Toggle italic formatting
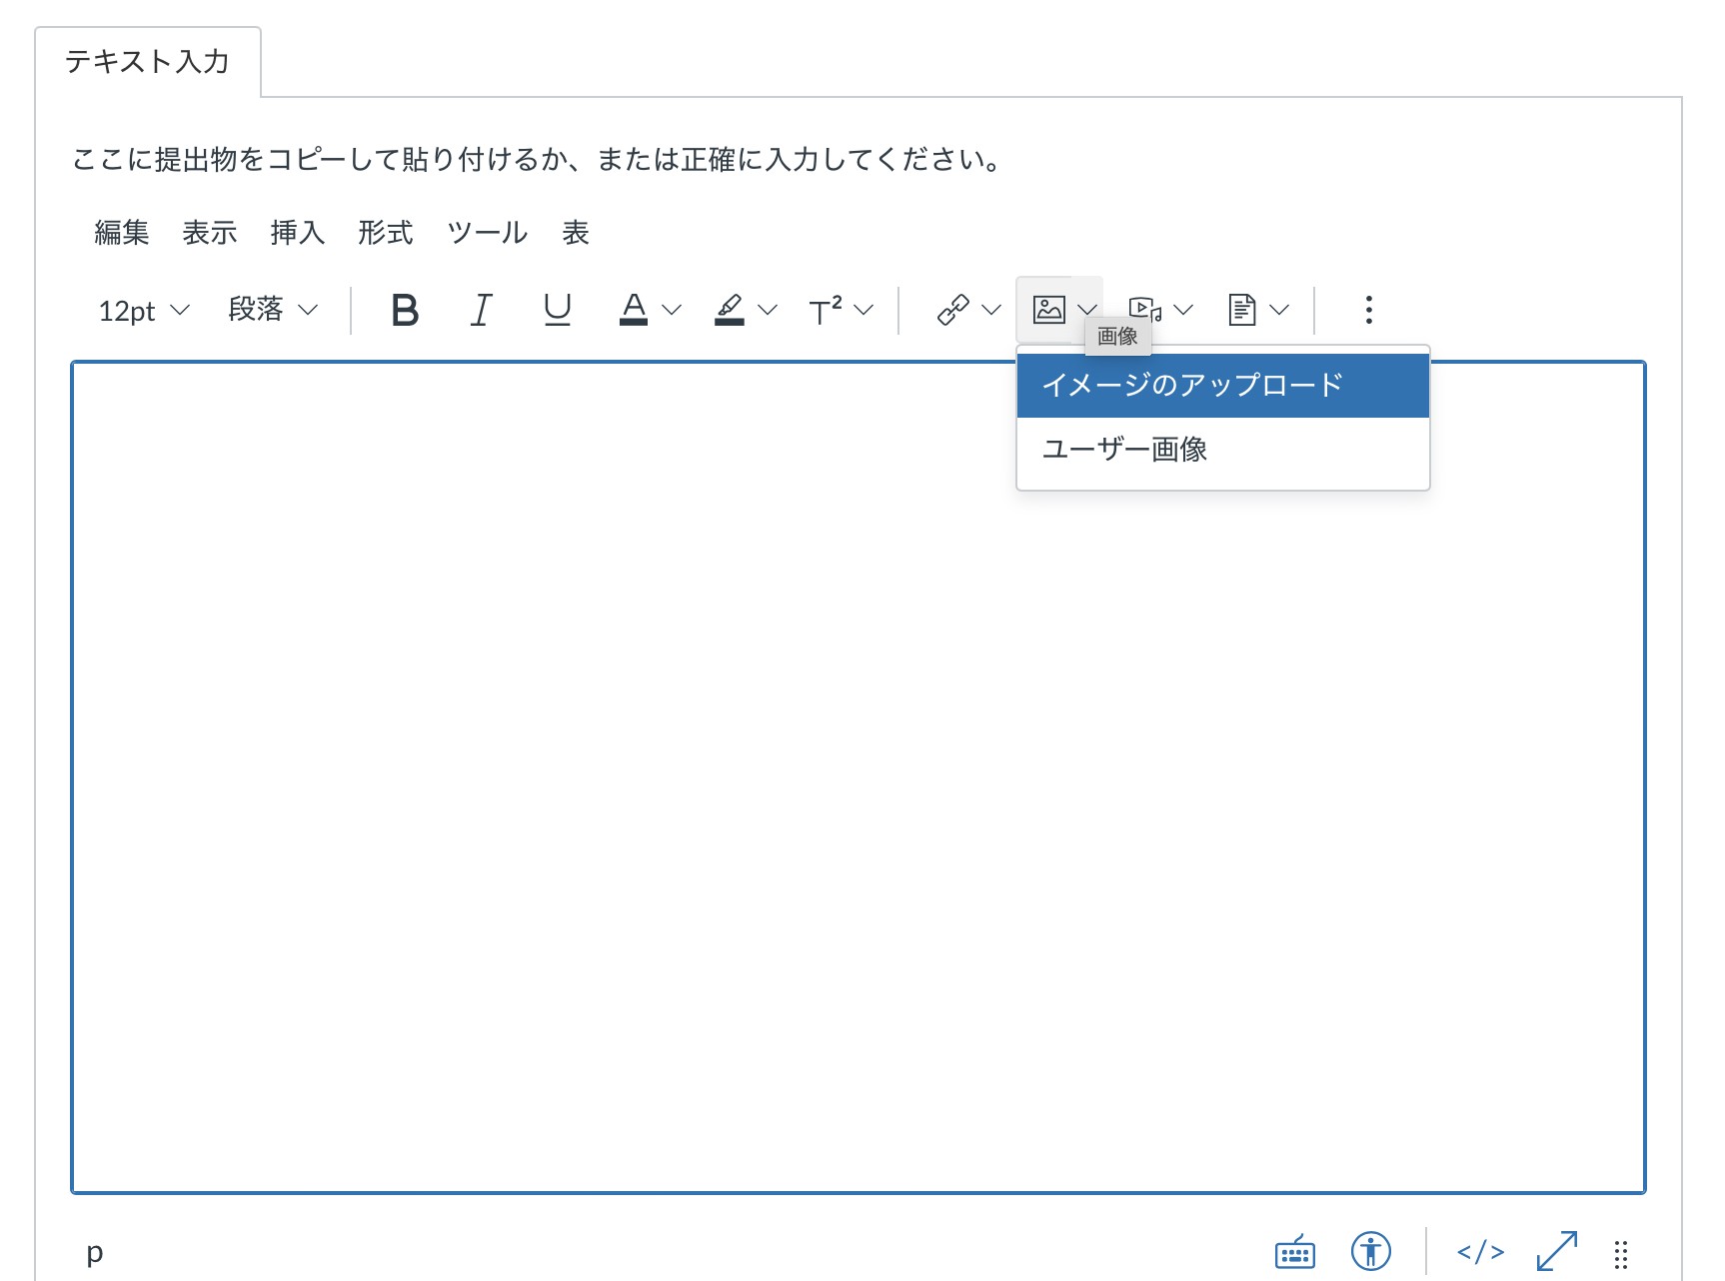 [x=481, y=311]
